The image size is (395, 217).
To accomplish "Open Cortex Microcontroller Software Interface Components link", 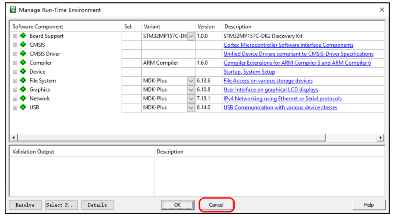I will 288,45.
